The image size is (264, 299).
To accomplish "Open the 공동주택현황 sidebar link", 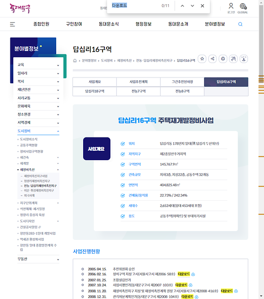I will (x=29, y=145).
